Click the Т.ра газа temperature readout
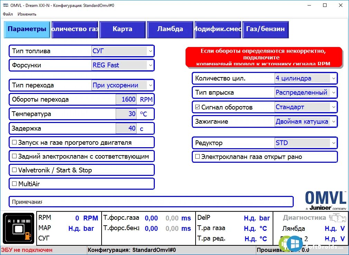 click(255, 228)
